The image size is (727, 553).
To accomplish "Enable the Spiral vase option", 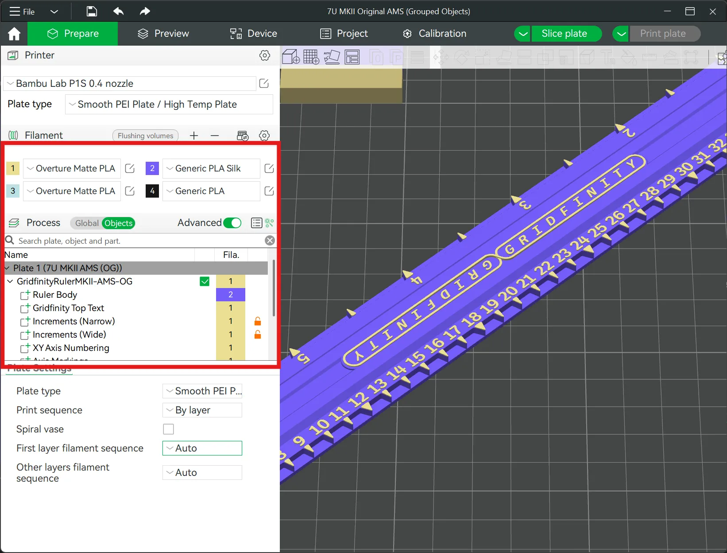I will tap(168, 429).
